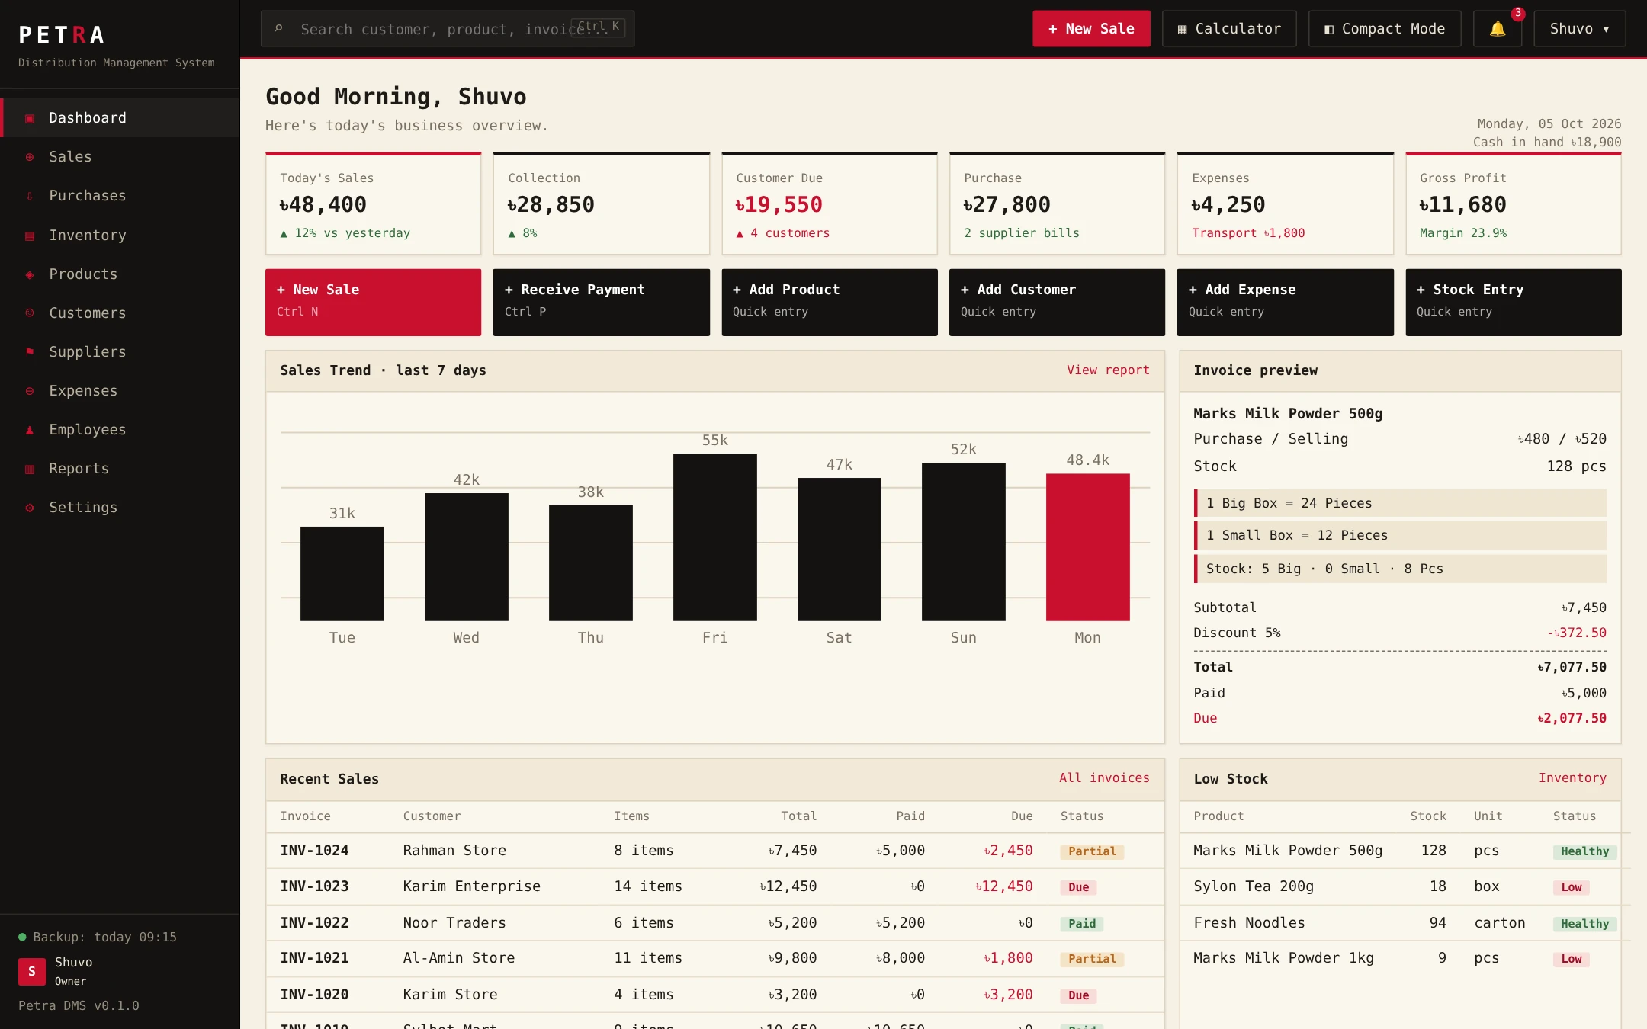
Task: Select Reports in the sidebar
Action: tap(120, 469)
